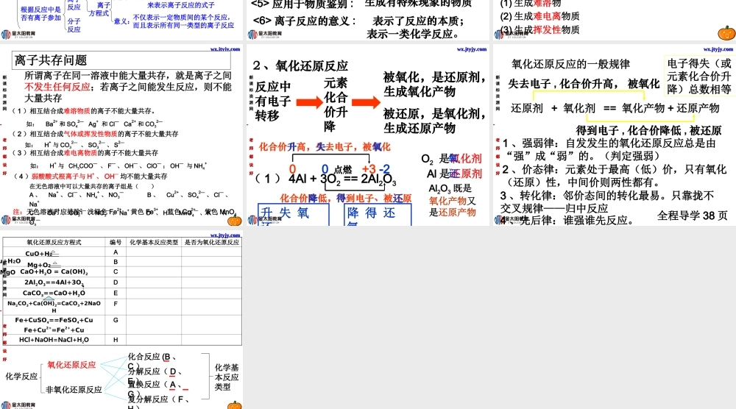The image size is (736, 409).
Task: Open wx.jtyjy.com link on 离子共存问题 slide
Action: [x=225, y=49]
